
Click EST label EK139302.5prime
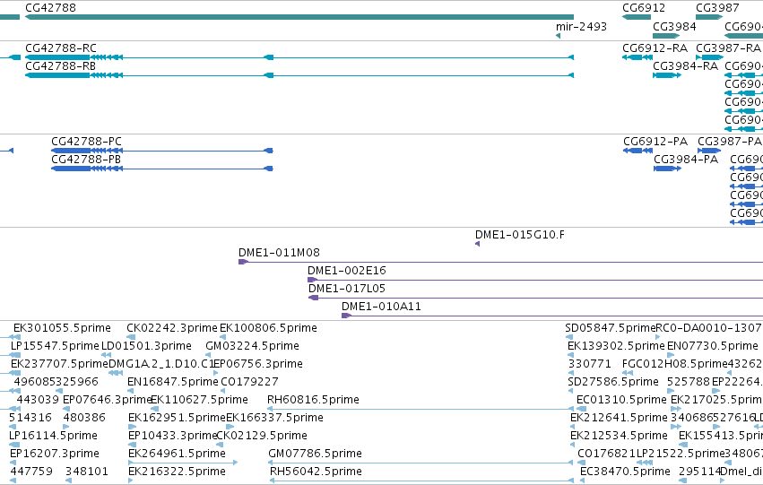[617, 346]
